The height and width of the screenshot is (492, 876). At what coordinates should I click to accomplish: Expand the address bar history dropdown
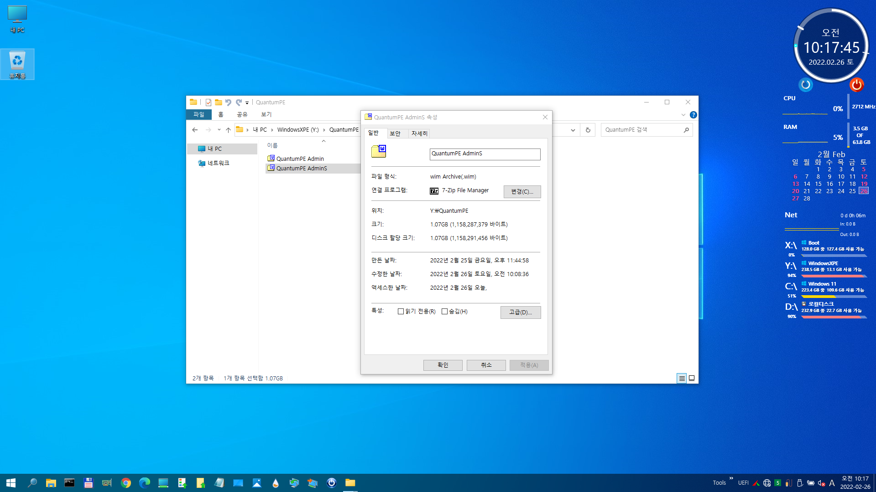click(573, 130)
